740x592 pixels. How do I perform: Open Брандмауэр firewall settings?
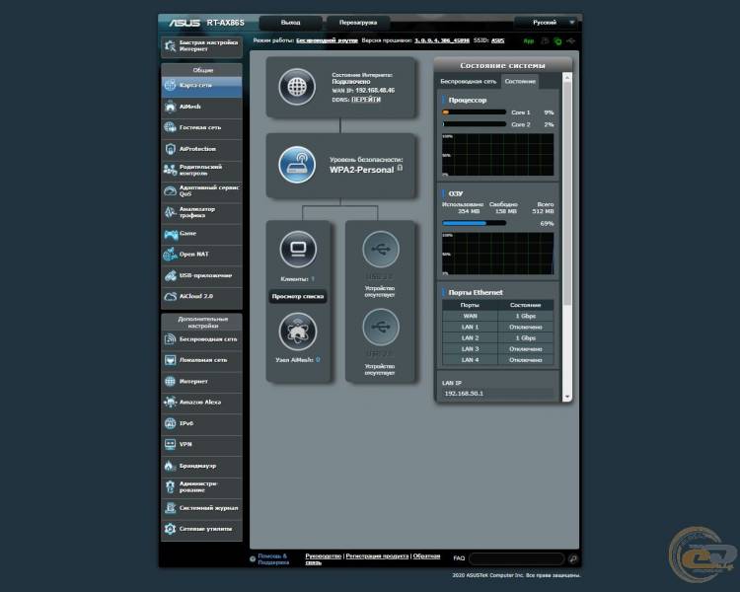coord(201,466)
